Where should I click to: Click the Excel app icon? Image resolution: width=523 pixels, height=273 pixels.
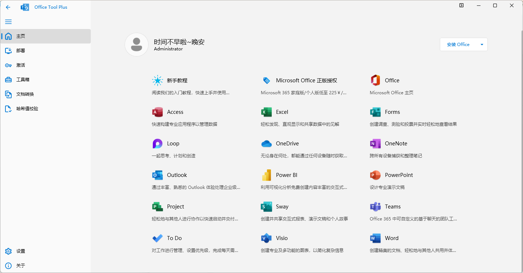click(266, 112)
